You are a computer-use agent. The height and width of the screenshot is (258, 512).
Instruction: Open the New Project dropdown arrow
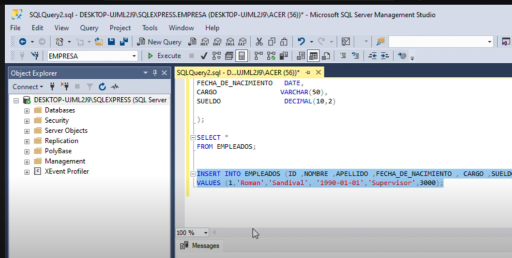[x=69, y=42]
